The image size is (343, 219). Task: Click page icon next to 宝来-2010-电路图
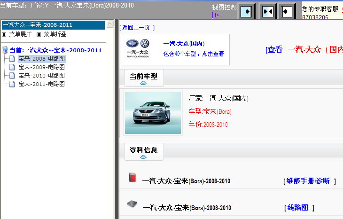12,76
